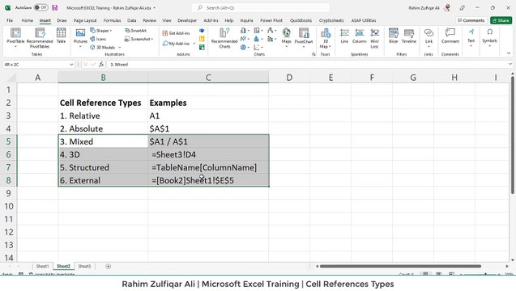The height and width of the screenshot is (291, 516).
Task: Insert a PivotTable
Action: (x=15, y=37)
